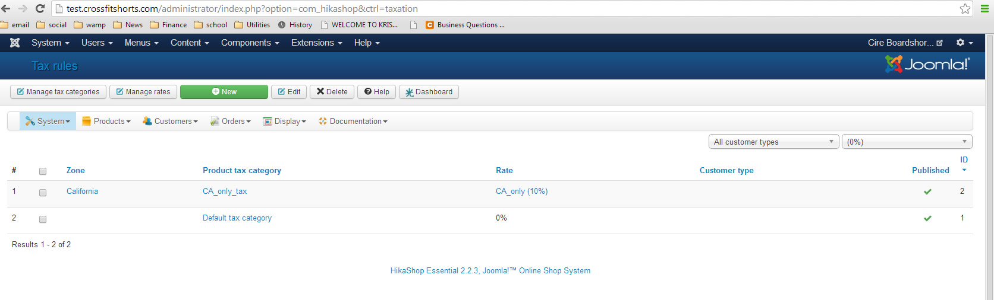Click the Joomla logo icon in admin menu
Viewport: 994px width, 300px height.
15,43
